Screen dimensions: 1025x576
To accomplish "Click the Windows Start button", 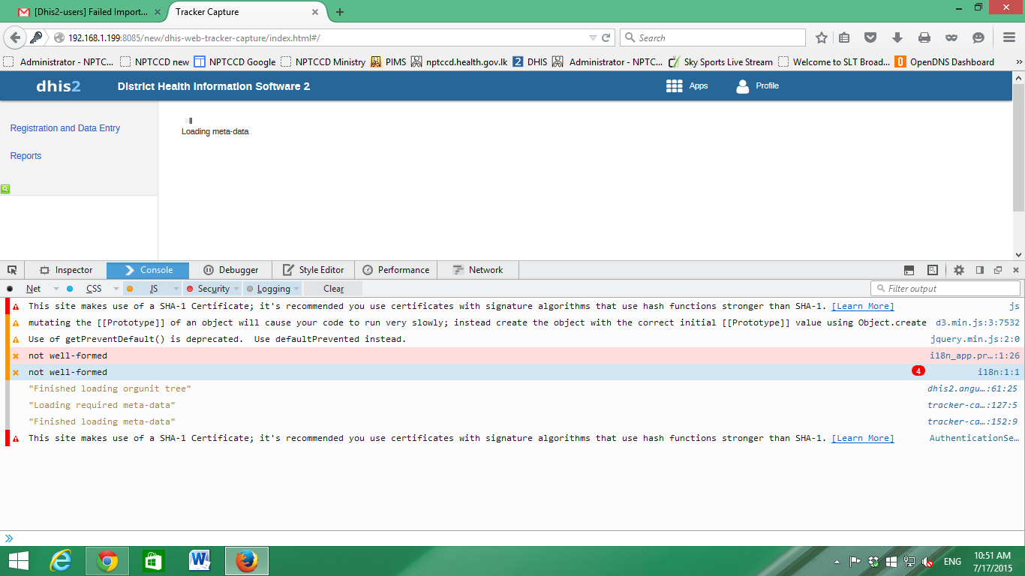I will [18, 561].
